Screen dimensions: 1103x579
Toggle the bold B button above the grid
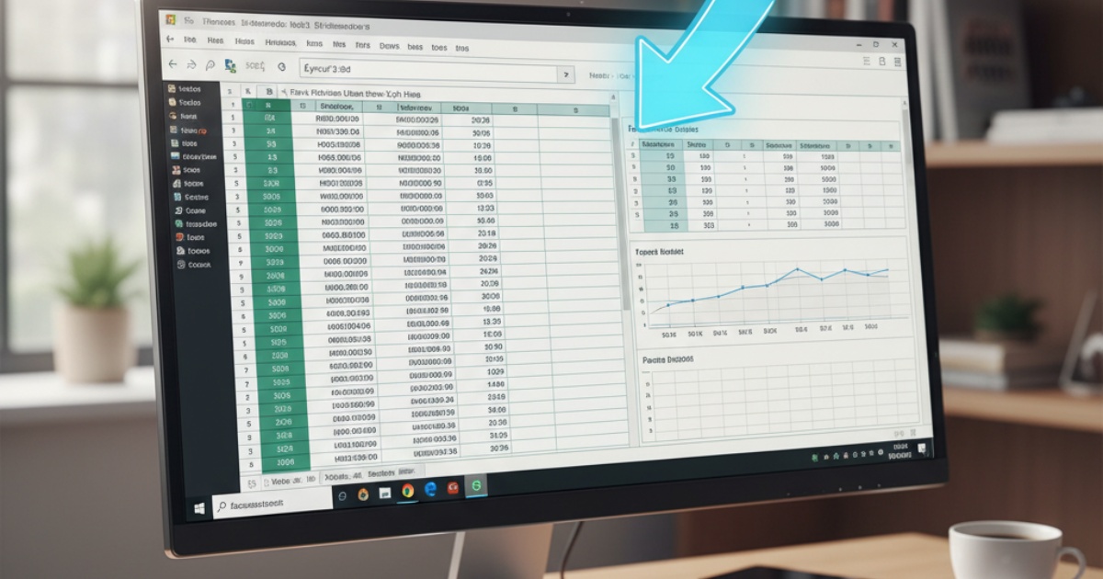click(x=267, y=93)
